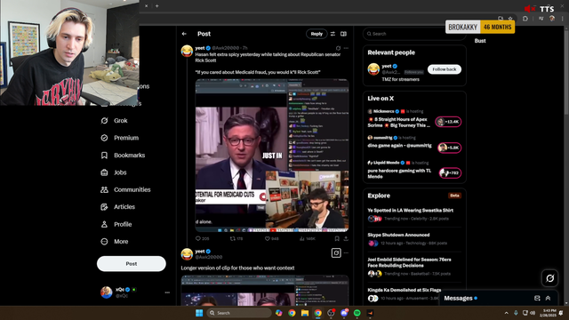Click the white Post button in sidebar
The width and height of the screenshot is (569, 320).
coord(132,264)
